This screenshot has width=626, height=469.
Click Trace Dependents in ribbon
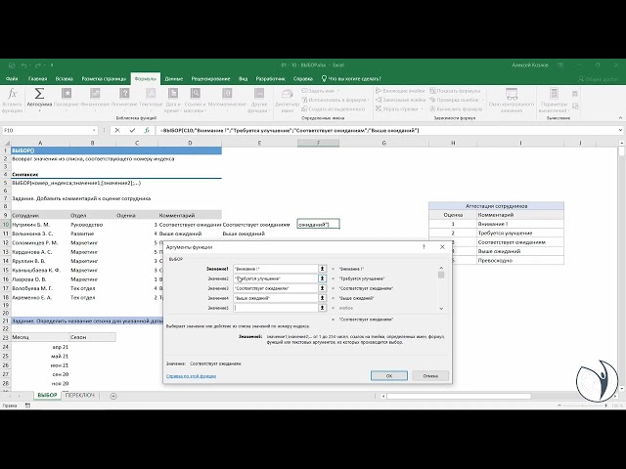(400, 100)
